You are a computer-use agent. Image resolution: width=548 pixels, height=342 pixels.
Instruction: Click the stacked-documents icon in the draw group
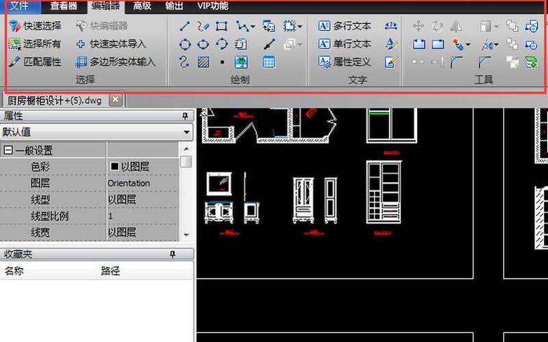point(240,44)
